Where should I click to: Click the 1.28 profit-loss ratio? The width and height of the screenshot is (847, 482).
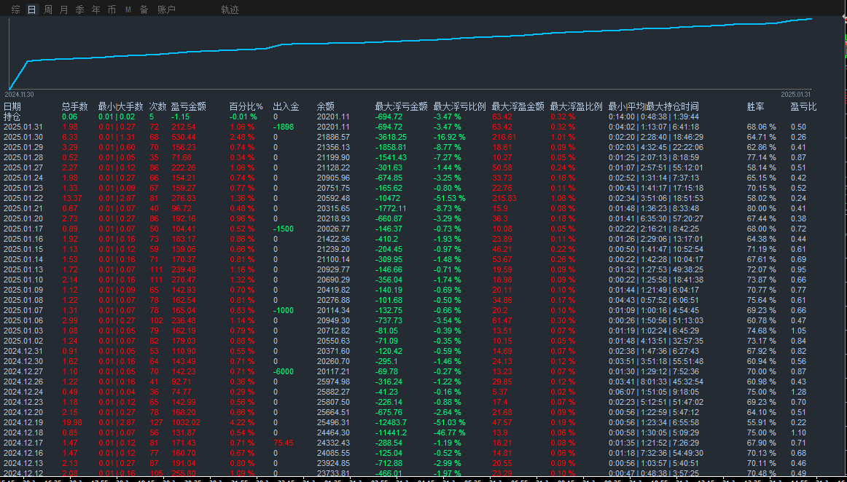pos(798,392)
